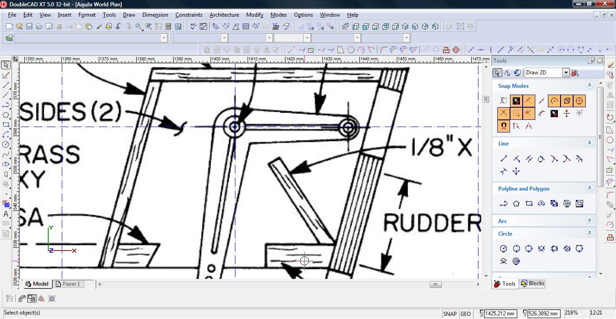Toggle SNAP in the status bar
This screenshot has width=616, height=319.
[450, 314]
